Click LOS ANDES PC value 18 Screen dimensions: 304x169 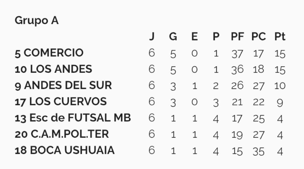pos(259,69)
